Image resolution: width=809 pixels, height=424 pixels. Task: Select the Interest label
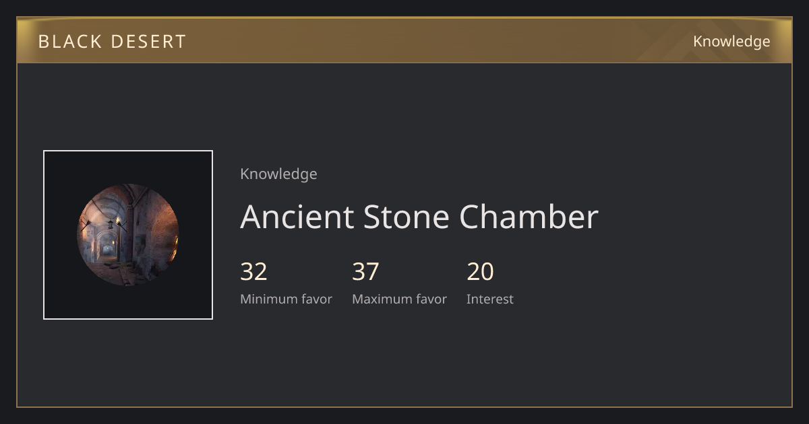pos(489,299)
